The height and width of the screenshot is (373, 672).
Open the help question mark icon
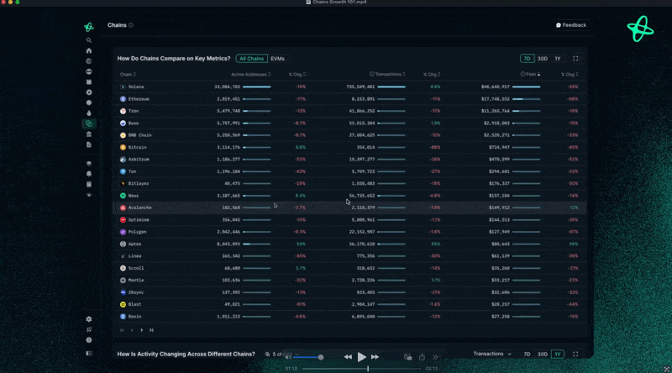click(89, 340)
